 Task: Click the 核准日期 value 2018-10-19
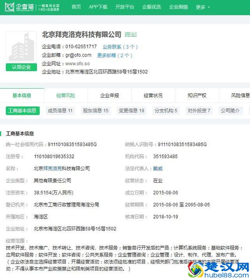coord(165,217)
